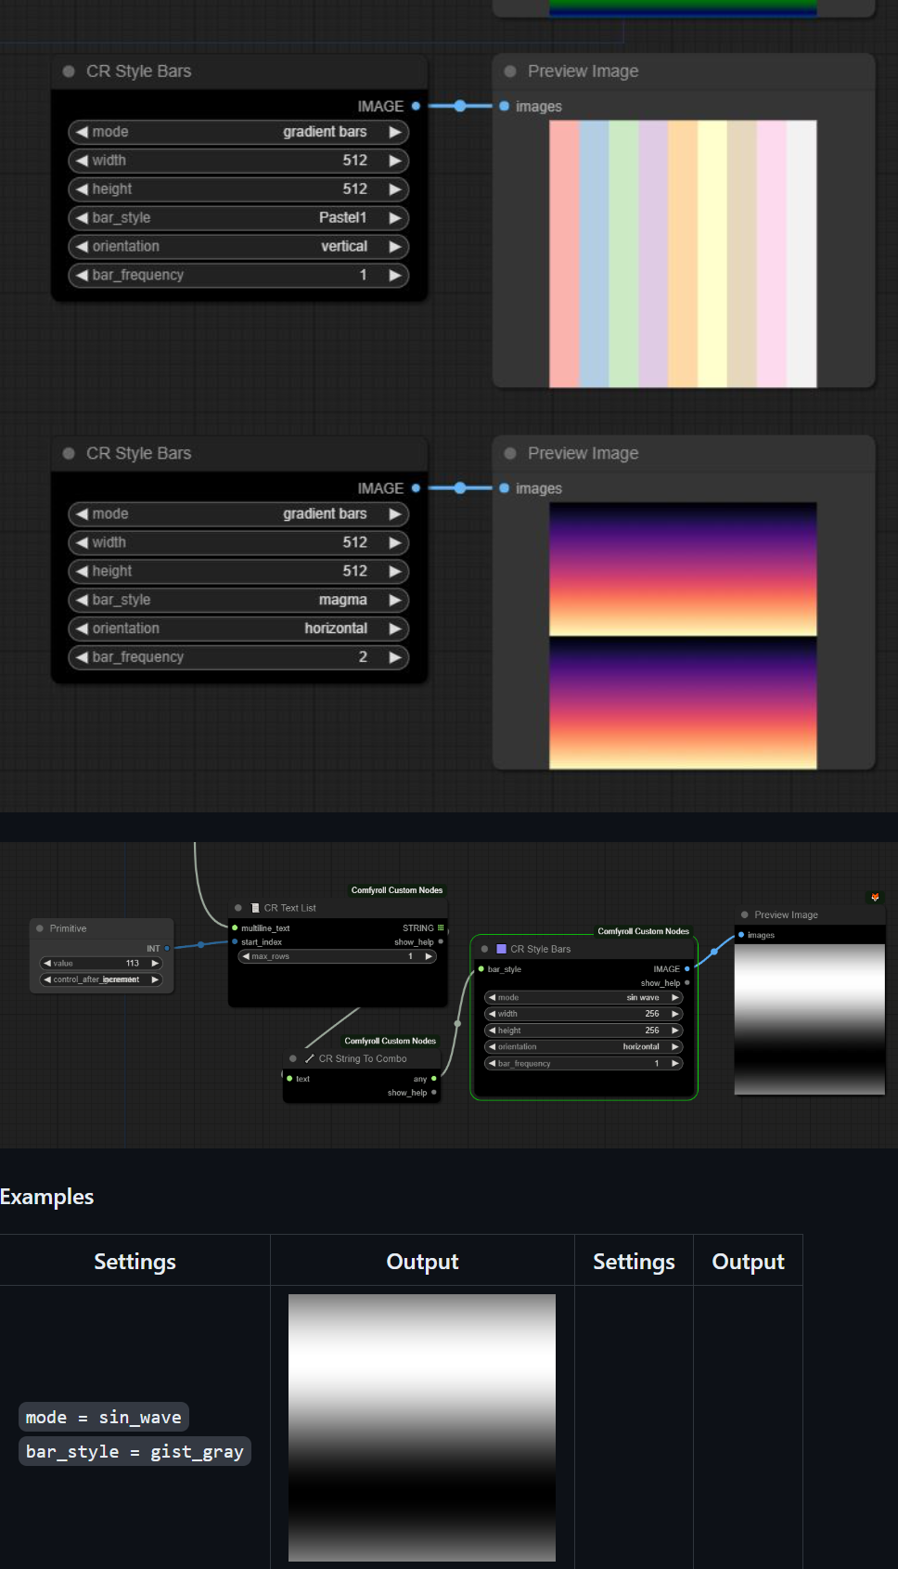Click the width 512 slider in the Pastel1 node
The image size is (898, 1569).
pyautogui.click(x=238, y=161)
